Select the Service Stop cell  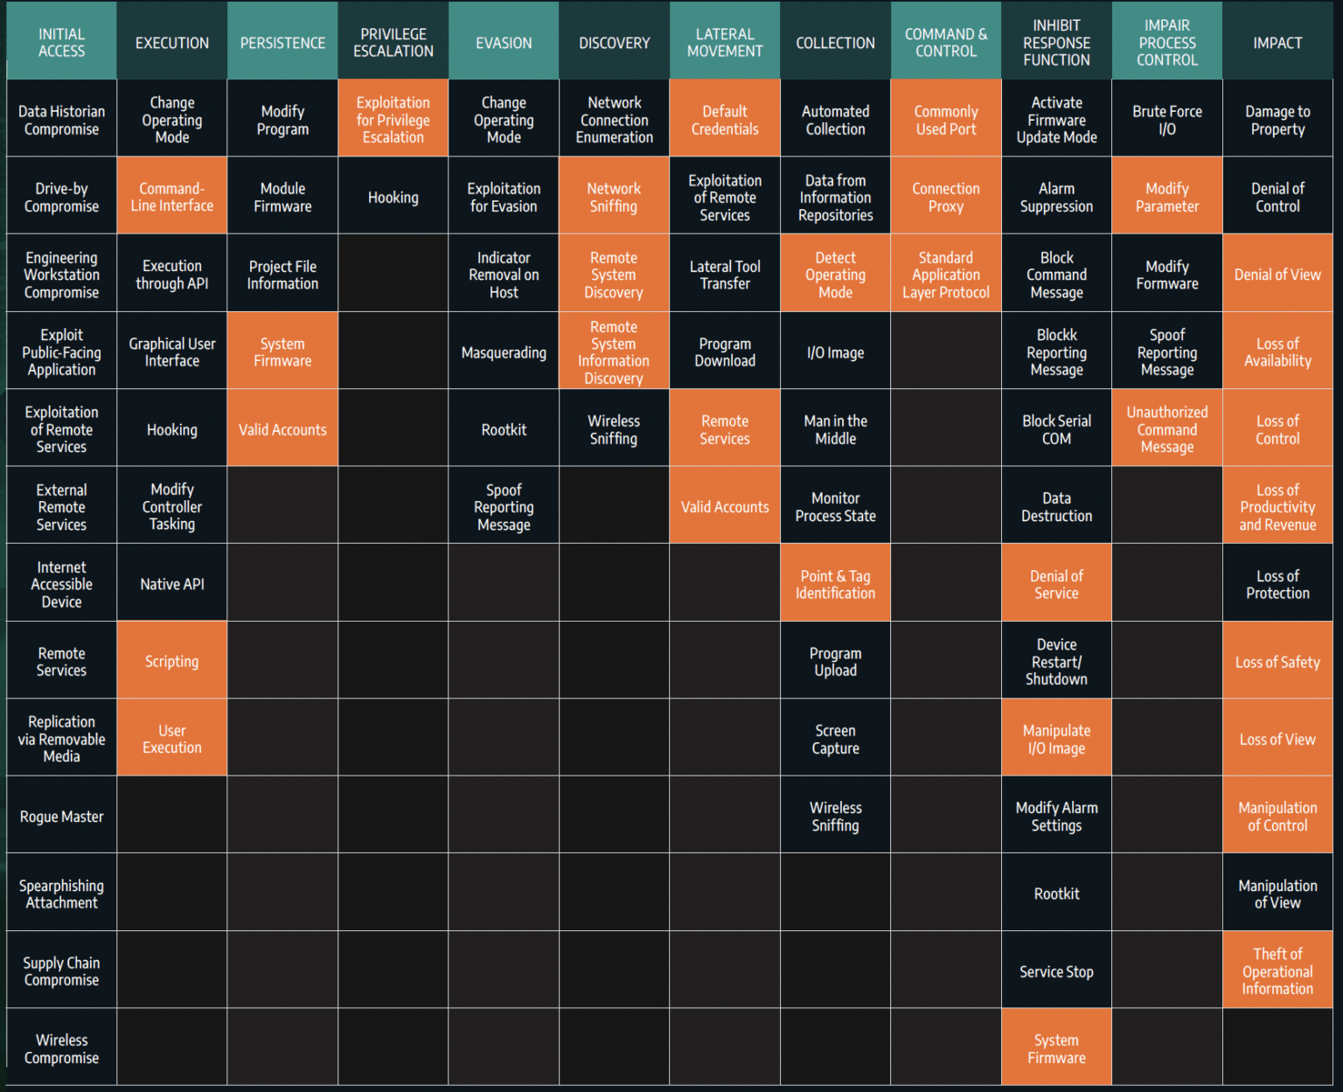1056,970
